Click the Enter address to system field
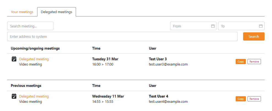Screen dimensions: 272x111 tap(122, 36)
